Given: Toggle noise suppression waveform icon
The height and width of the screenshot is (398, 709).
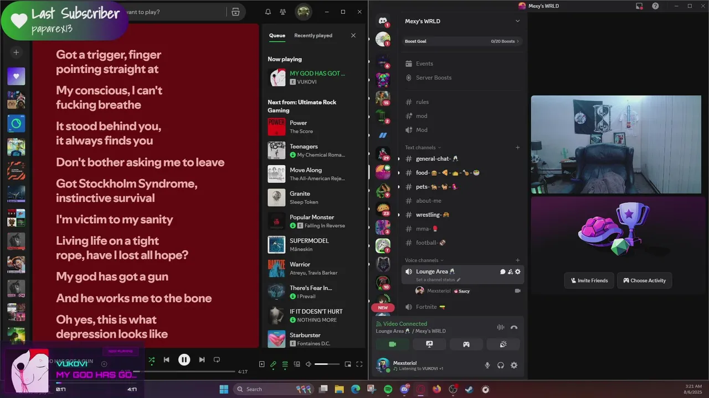Looking at the screenshot, I should coord(501,327).
